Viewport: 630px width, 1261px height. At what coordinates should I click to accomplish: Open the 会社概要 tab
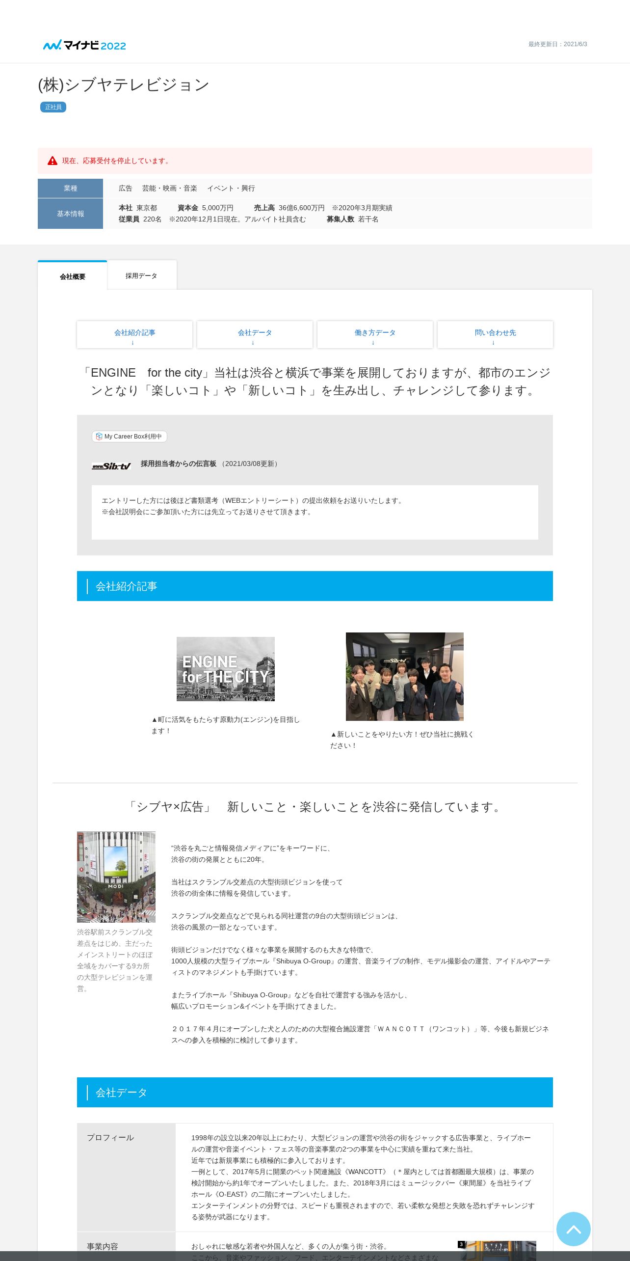73,276
